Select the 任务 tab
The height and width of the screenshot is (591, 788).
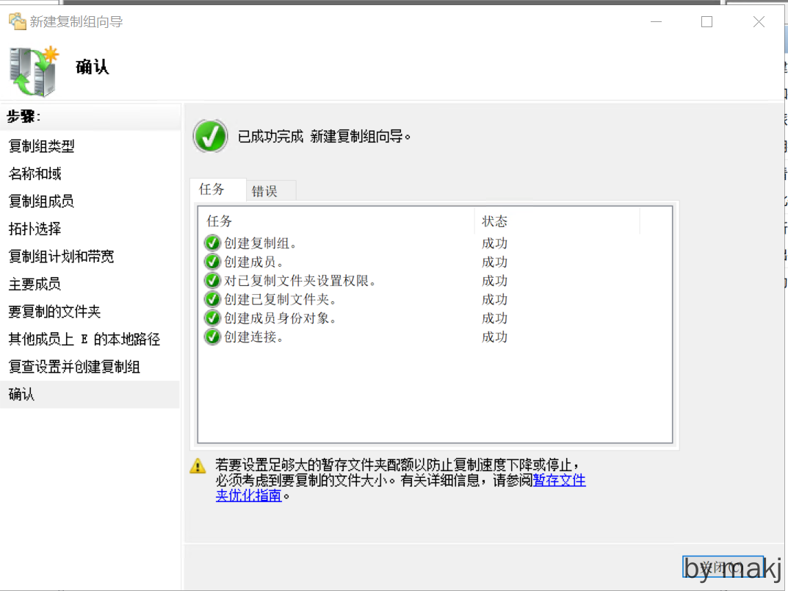[212, 190]
